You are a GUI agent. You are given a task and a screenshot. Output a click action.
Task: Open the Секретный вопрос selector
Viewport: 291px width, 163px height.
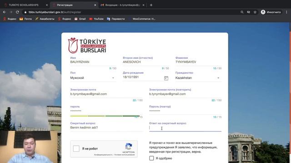pos(106,128)
